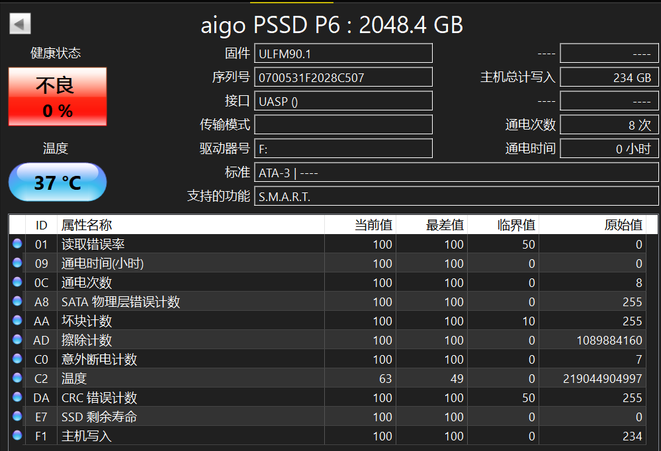661x451 pixels.
Task: Click the worst value 49 in temperature row
Action: [x=457, y=378]
